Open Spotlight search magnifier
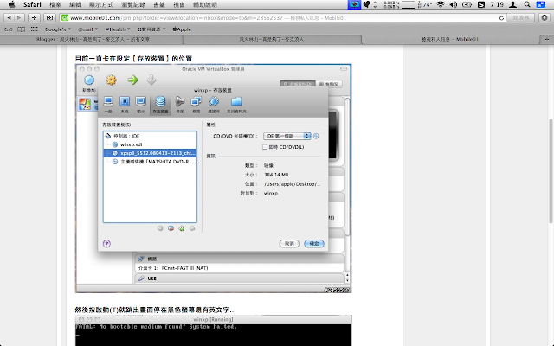Viewport: 554px width, 346px height. [527, 4]
